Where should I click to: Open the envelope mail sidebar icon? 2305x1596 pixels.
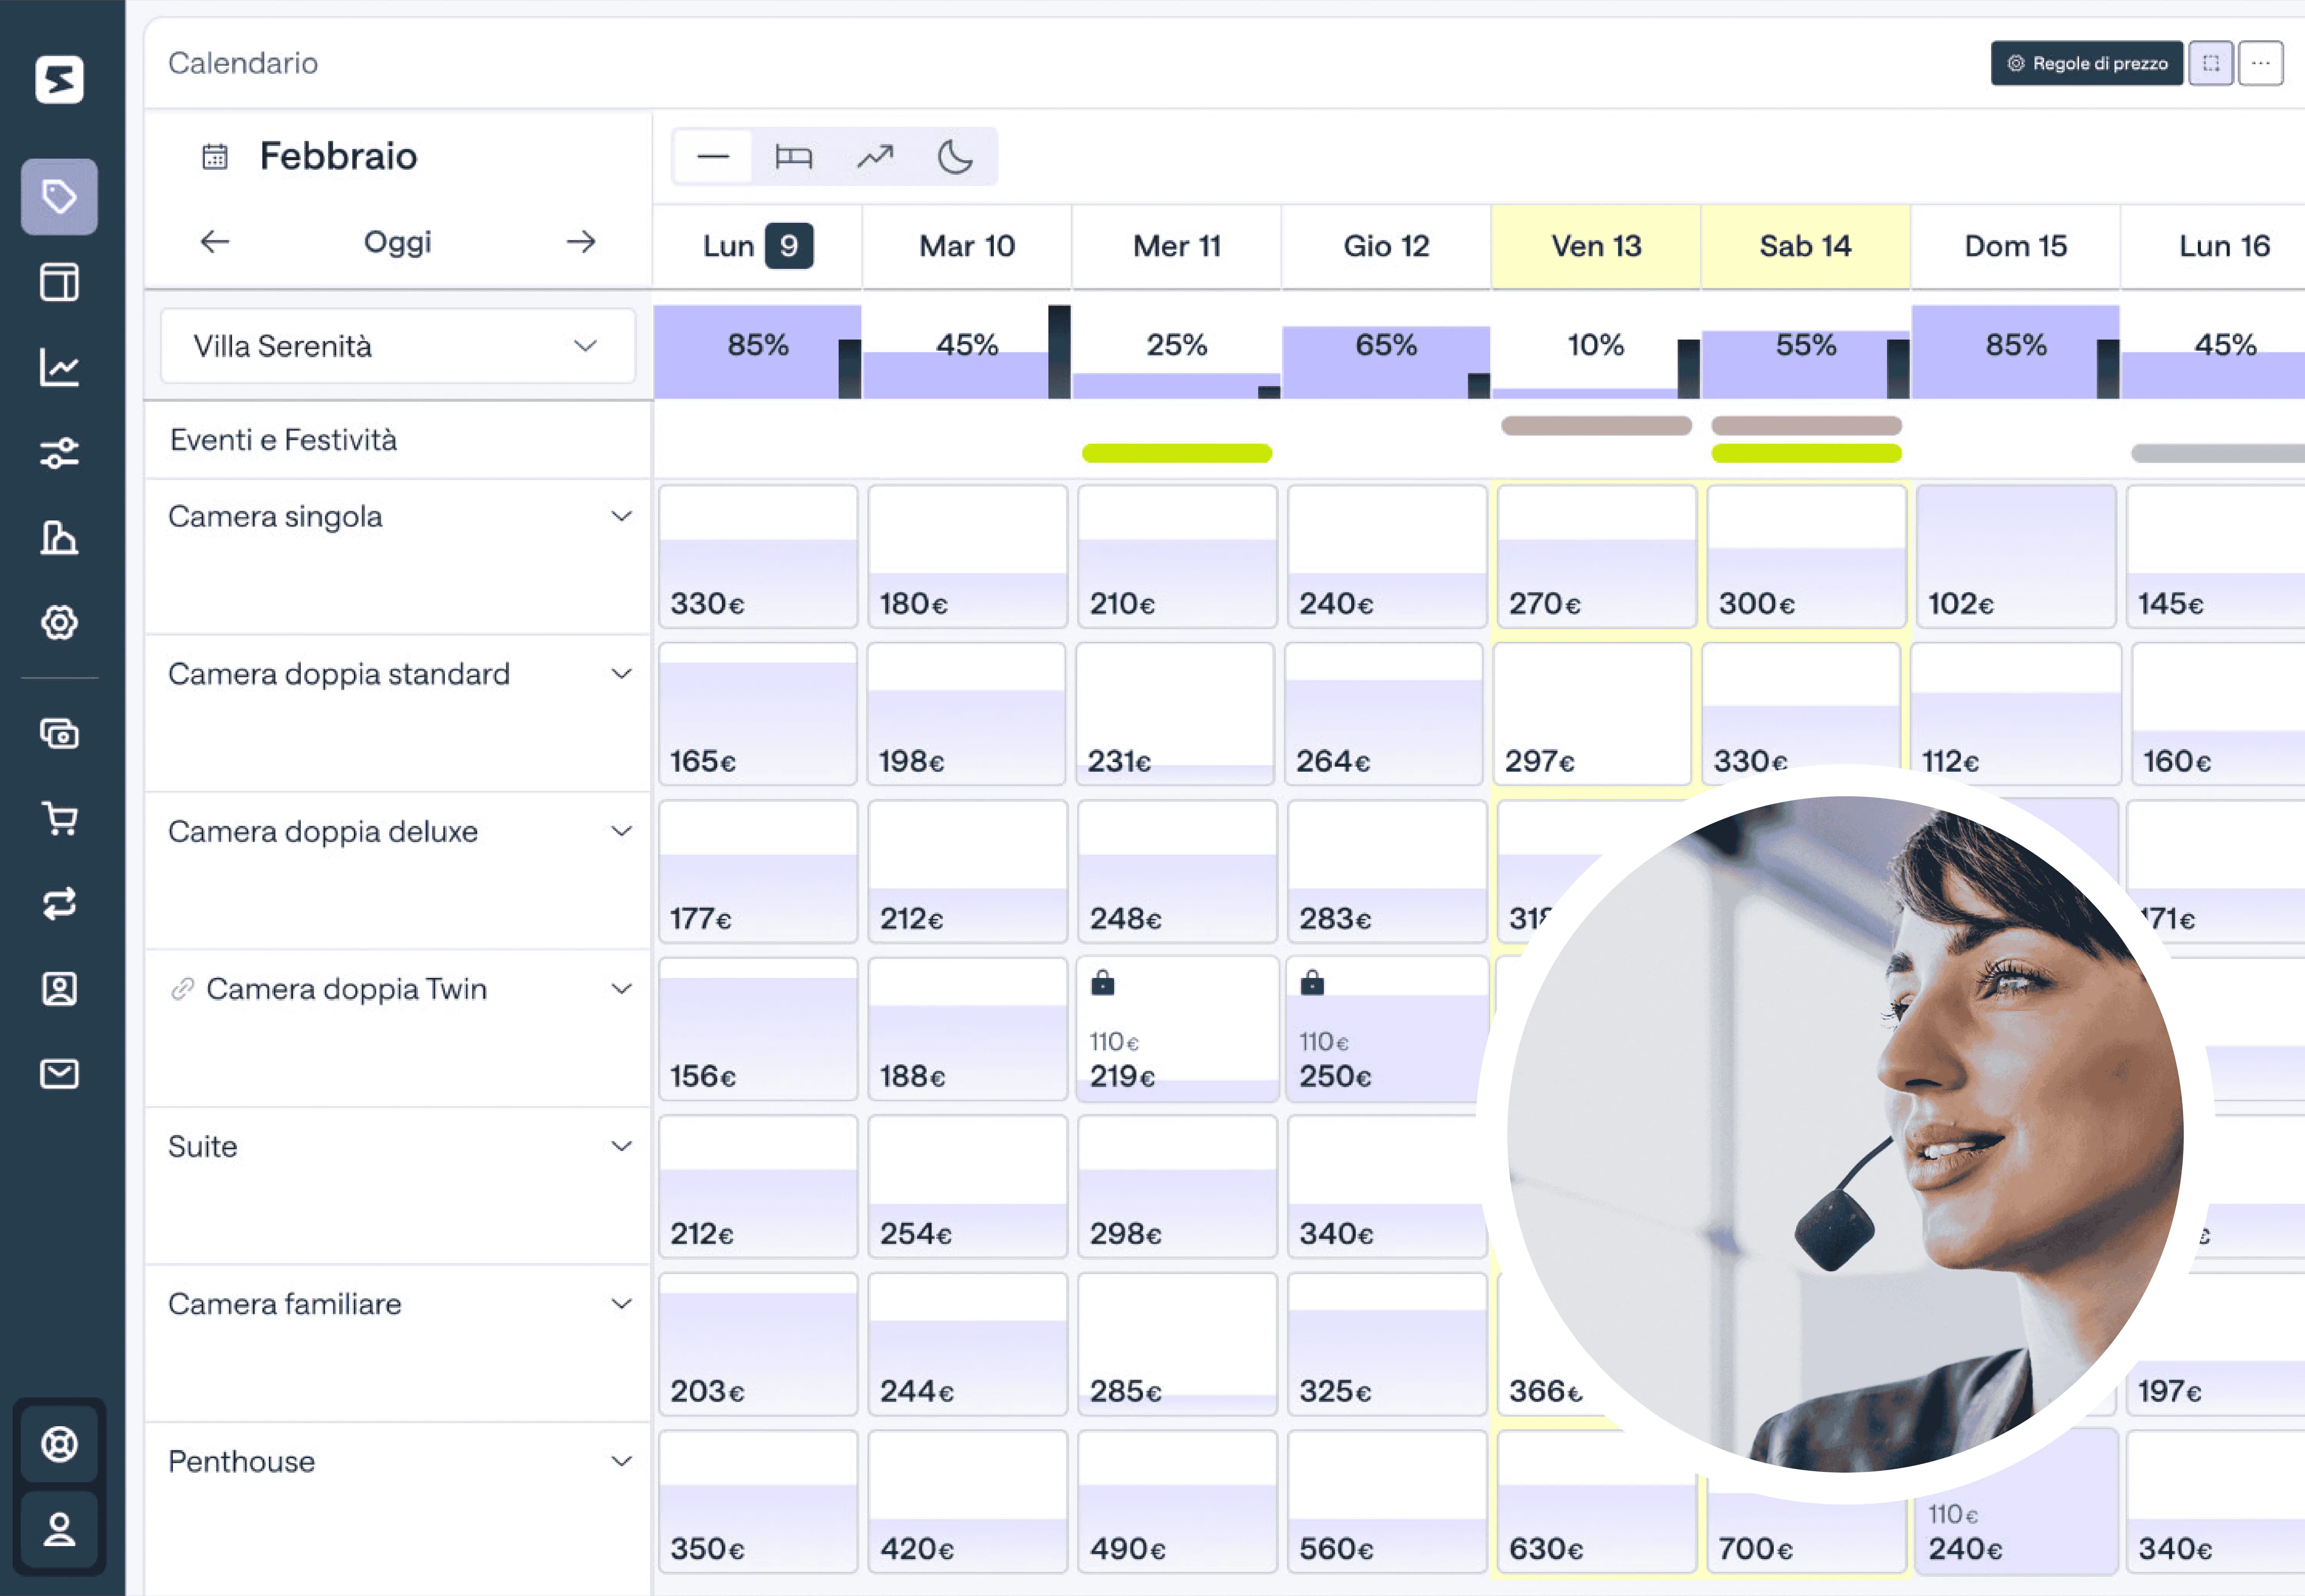(59, 1074)
